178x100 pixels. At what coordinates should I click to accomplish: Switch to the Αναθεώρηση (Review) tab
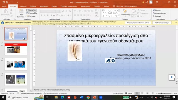click(x=85, y=6)
